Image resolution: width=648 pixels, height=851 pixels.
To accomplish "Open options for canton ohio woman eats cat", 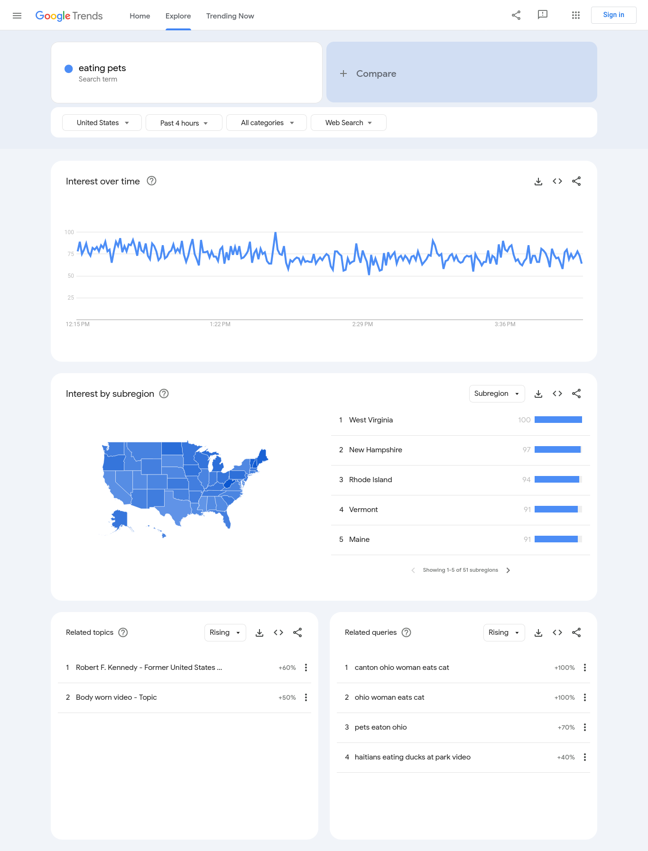I will (x=585, y=668).
